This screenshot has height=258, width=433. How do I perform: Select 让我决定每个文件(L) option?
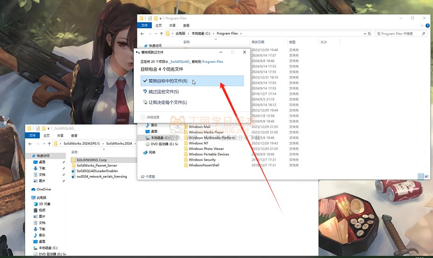pos(167,102)
